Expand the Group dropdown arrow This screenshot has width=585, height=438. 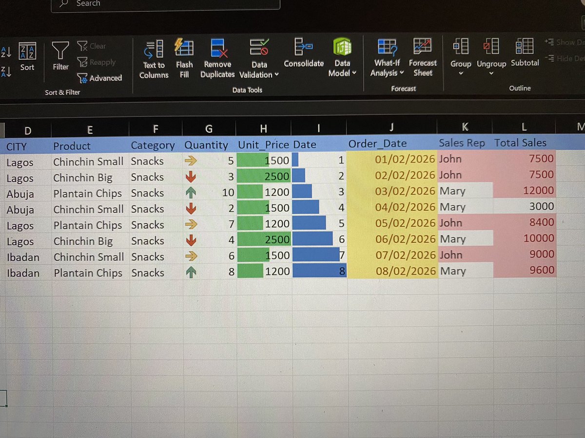461,73
